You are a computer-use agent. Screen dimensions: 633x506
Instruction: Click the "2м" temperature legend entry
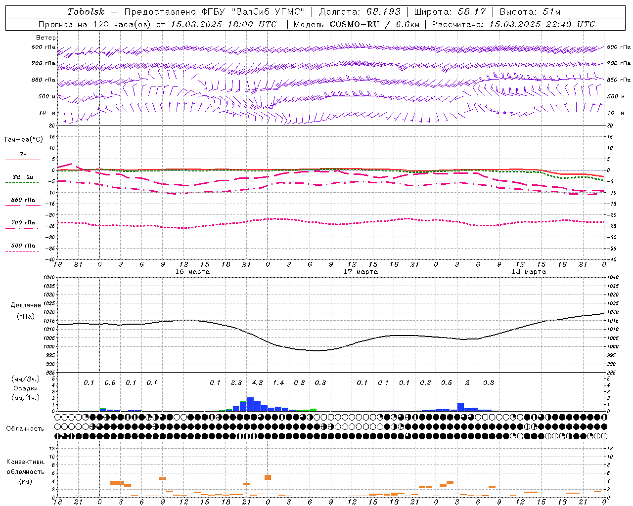23,155
